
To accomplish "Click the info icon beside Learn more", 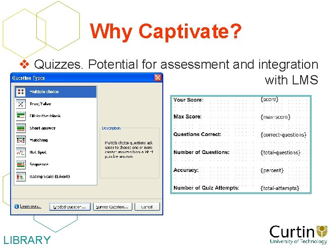I will tap(17, 207).
